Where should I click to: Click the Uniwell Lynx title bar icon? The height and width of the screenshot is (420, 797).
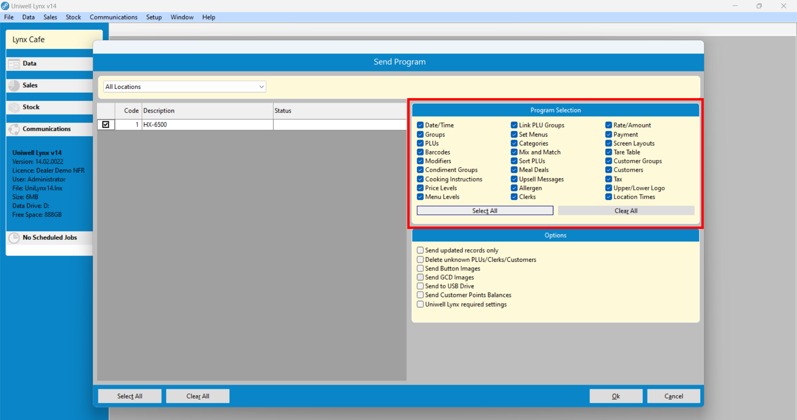[x=5, y=6]
